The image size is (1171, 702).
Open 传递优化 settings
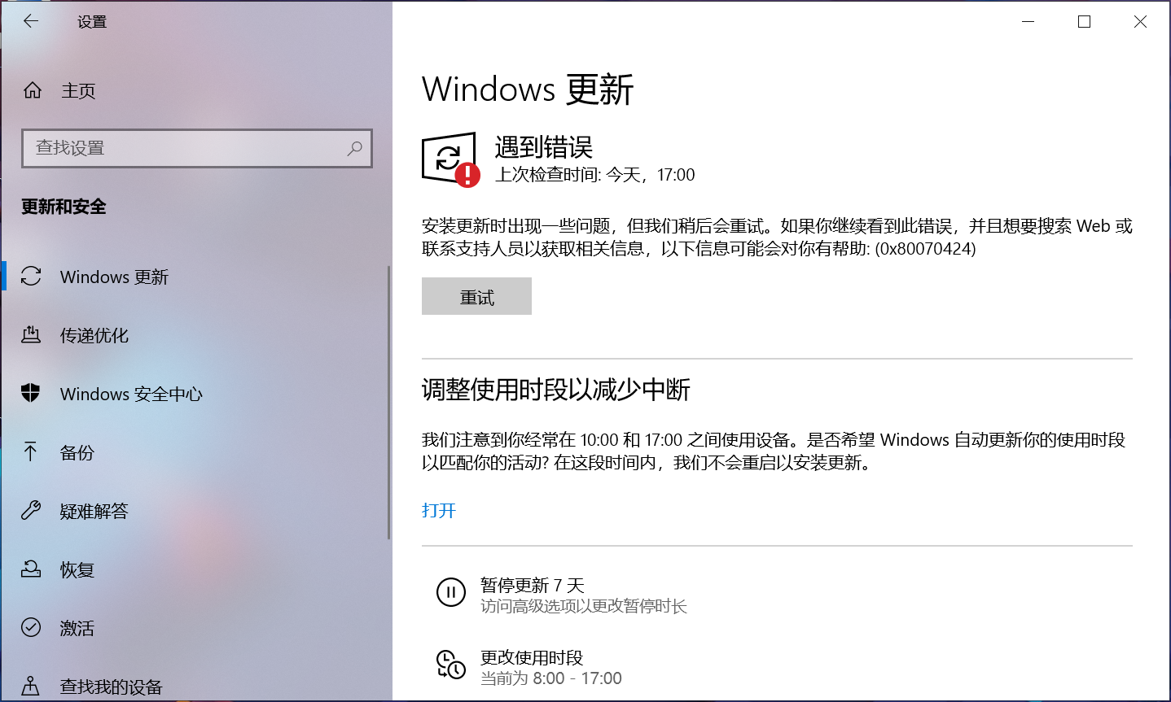(94, 335)
